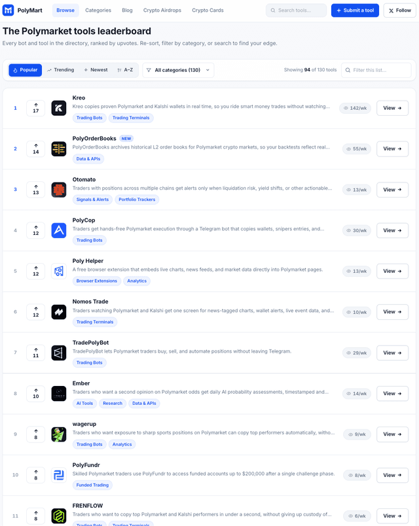Open the Categories nav item
Image resolution: width=419 pixels, height=526 pixels.
point(98,10)
